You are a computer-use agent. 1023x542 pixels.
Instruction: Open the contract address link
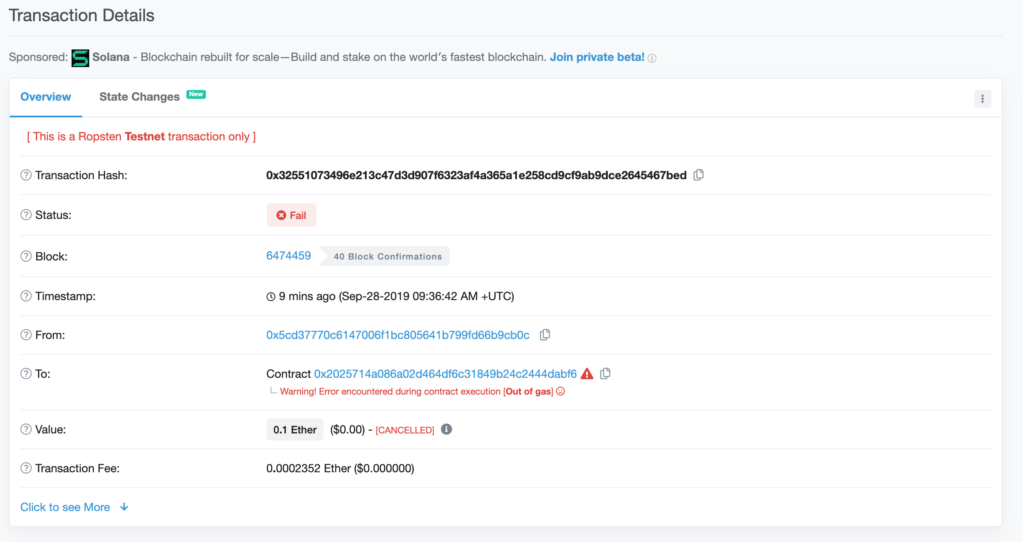445,374
